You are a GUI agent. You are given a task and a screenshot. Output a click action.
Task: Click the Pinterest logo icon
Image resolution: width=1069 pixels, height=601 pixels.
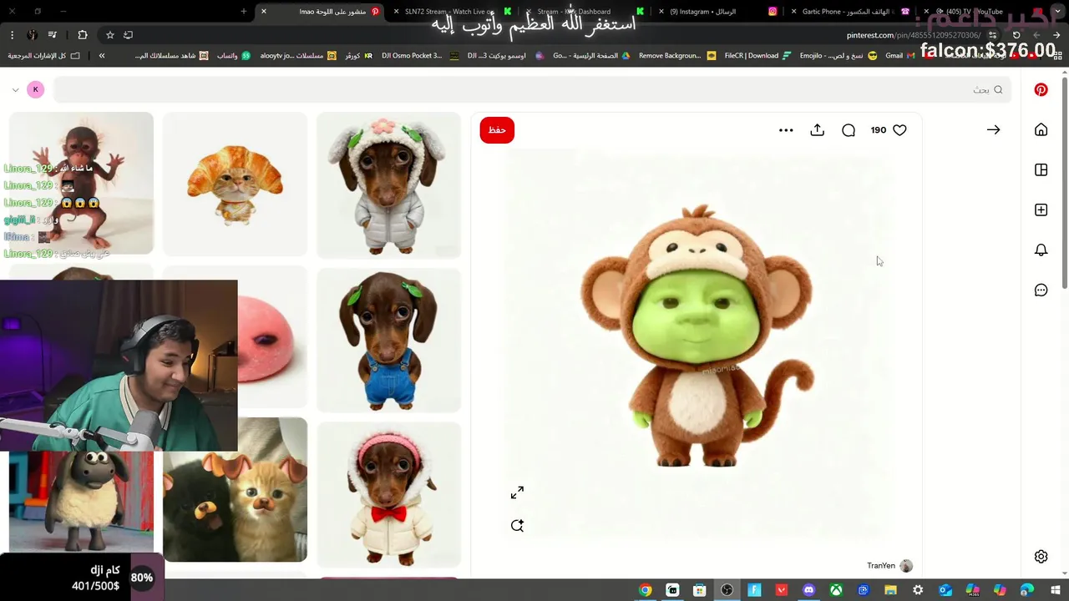point(1041,89)
